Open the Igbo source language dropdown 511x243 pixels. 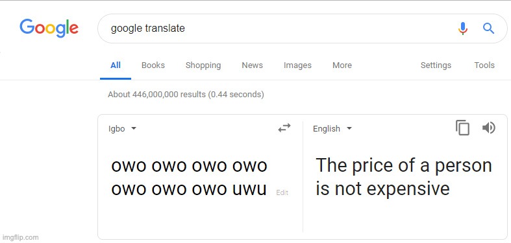(122, 129)
